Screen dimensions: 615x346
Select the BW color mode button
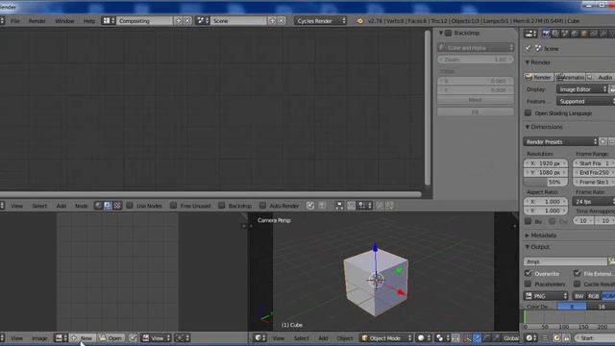click(579, 296)
